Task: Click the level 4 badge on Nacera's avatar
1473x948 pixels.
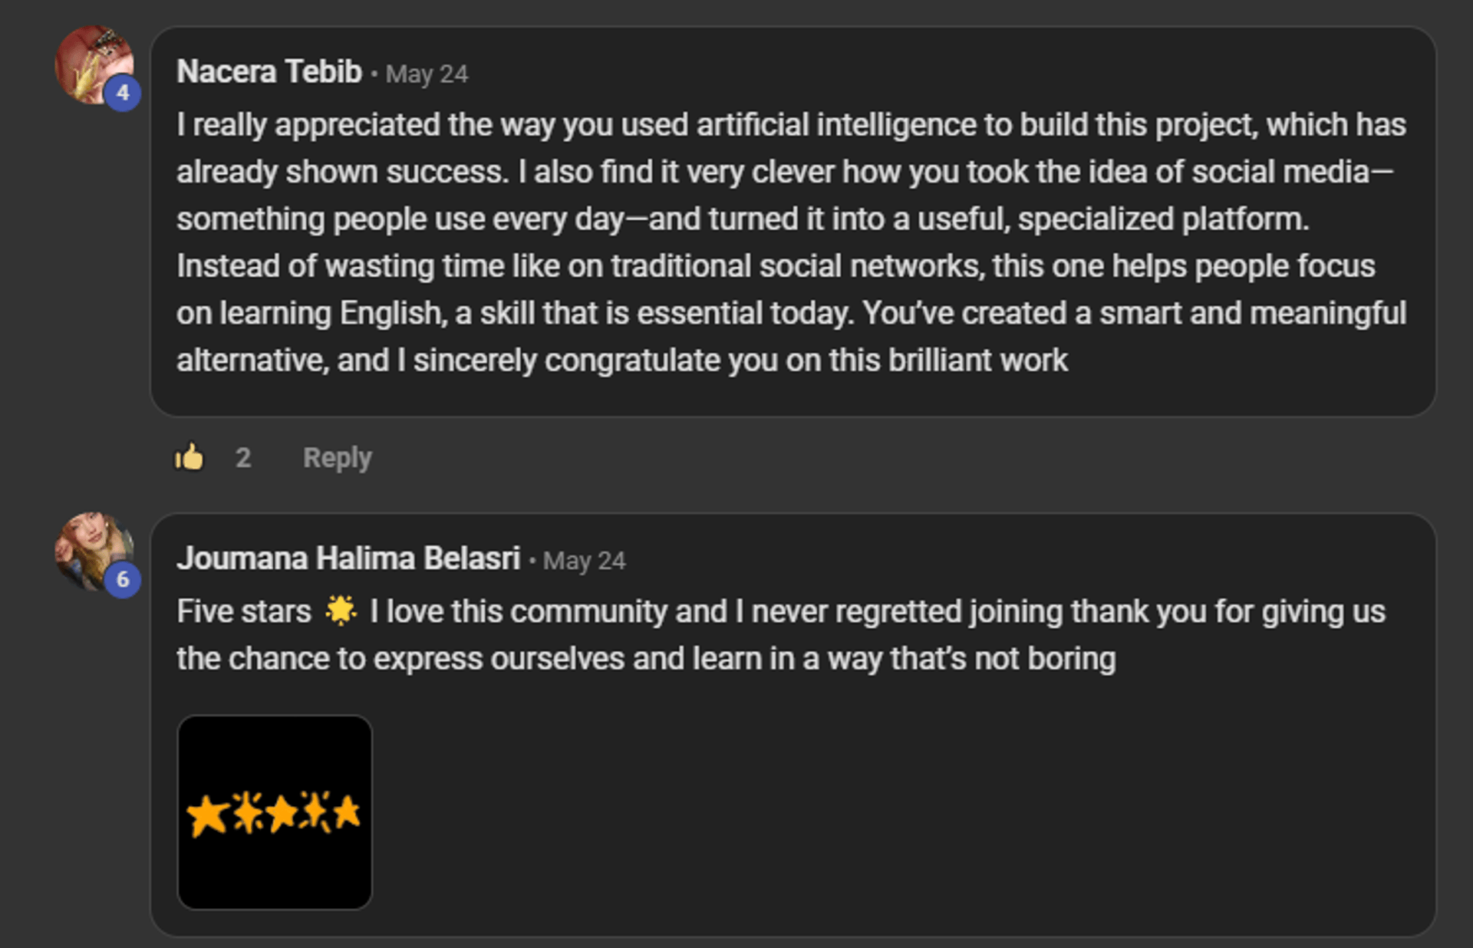Action: click(123, 93)
